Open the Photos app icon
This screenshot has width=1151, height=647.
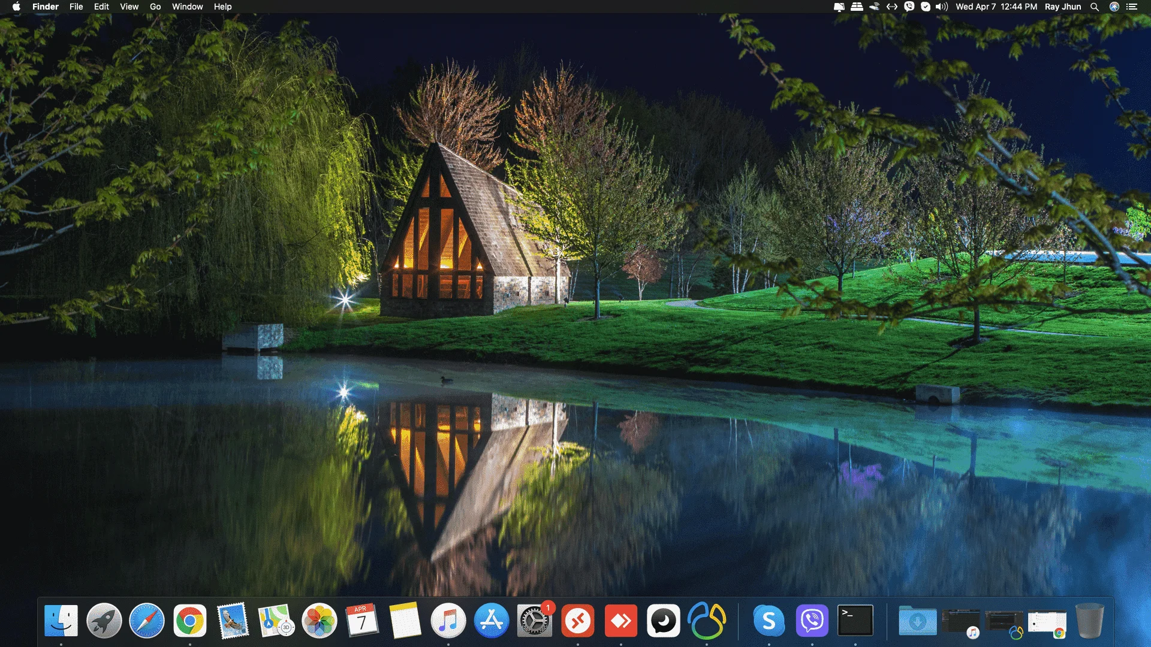[x=320, y=621]
